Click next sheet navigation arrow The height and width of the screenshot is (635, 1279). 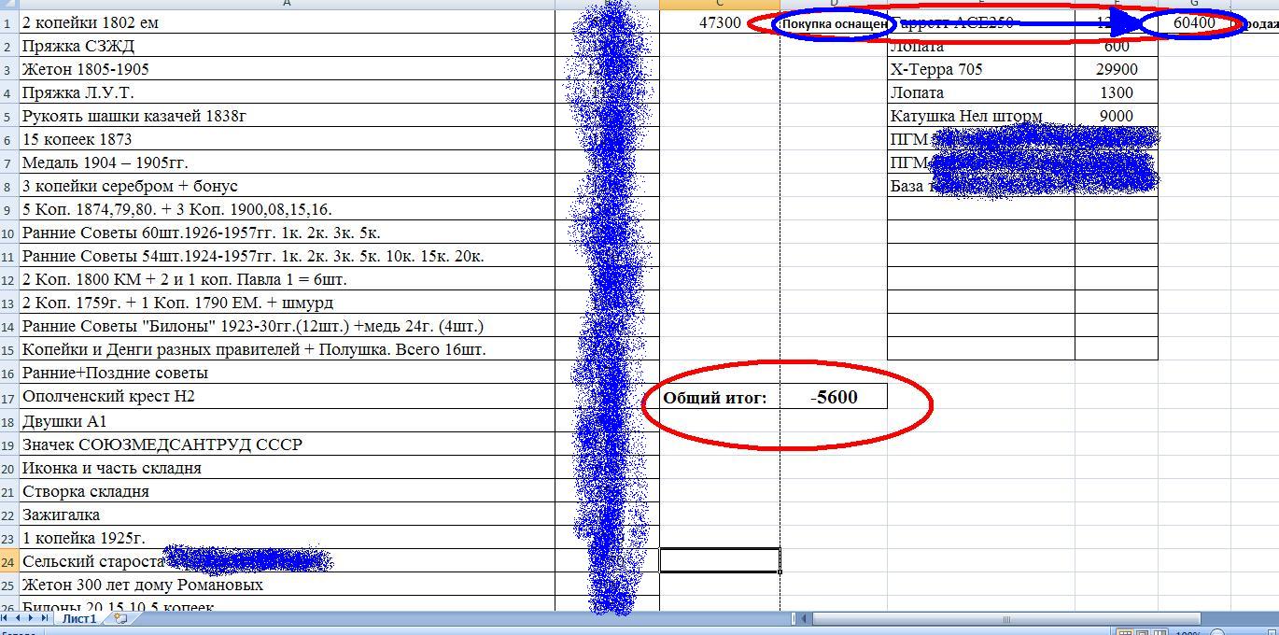tap(32, 618)
